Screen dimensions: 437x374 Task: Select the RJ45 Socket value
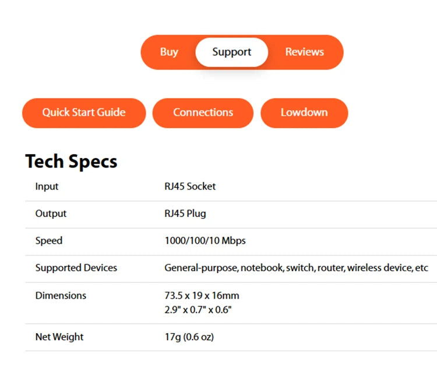[x=190, y=187]
